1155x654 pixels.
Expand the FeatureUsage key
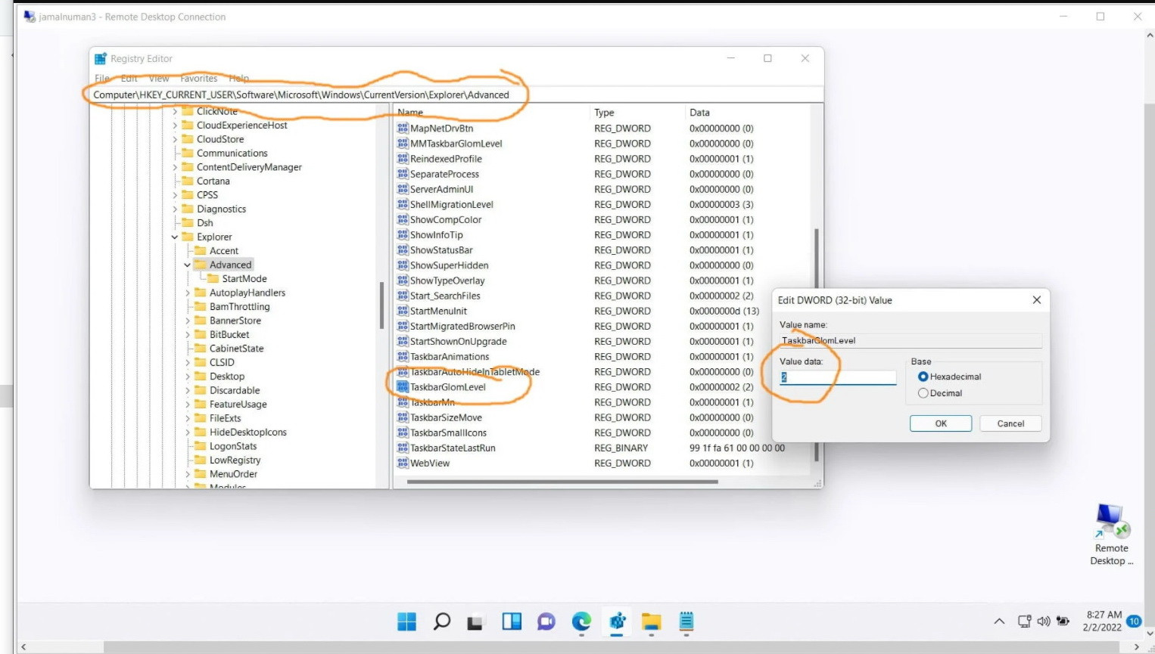(188, 404)
